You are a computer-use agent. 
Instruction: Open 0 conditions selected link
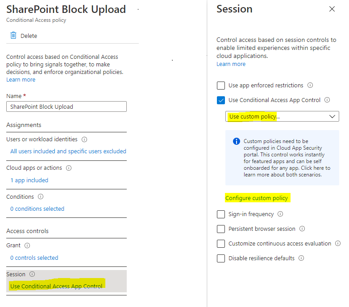(x=37, y=209)
